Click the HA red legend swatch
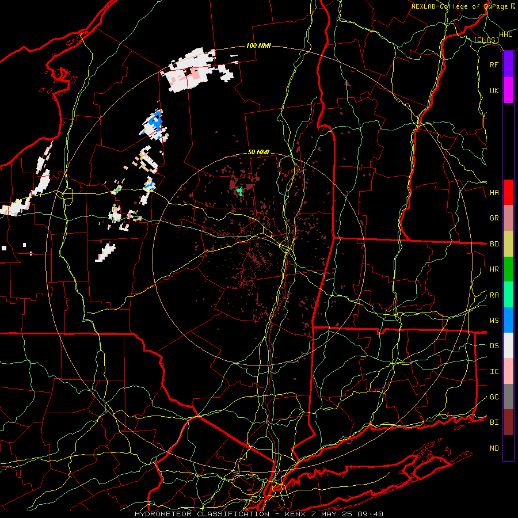 coord(508,192)
